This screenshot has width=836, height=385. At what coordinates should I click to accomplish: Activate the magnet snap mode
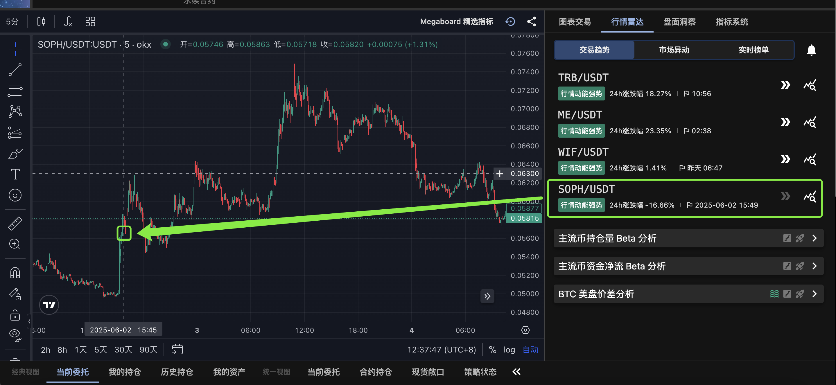point(15,273)
